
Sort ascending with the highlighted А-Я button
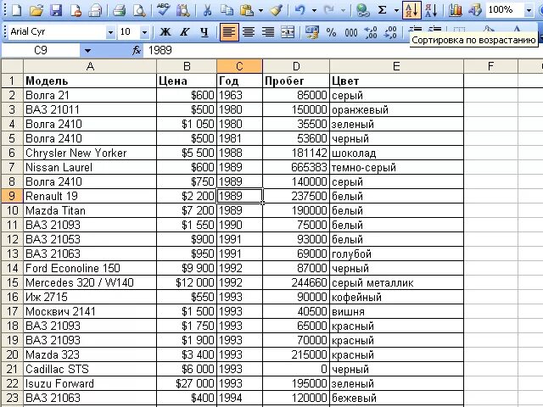(411, 10)
